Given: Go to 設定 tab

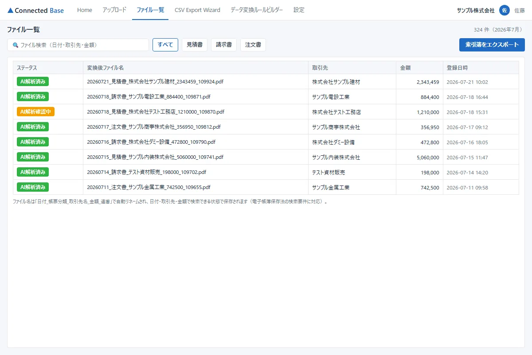Looking at the screenshot, I should click(299, 10).
